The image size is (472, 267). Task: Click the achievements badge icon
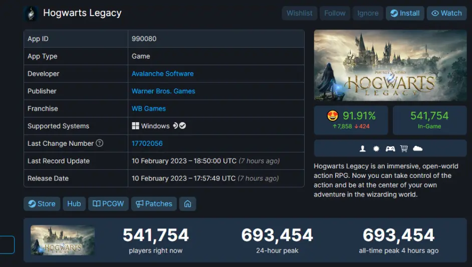(x=376, y=148)
